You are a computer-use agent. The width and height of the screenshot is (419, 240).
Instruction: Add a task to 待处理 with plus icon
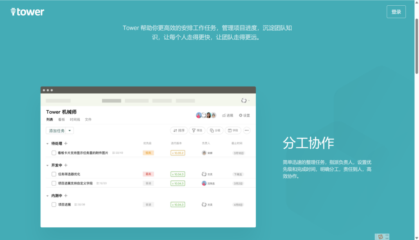tap(66, 144)
